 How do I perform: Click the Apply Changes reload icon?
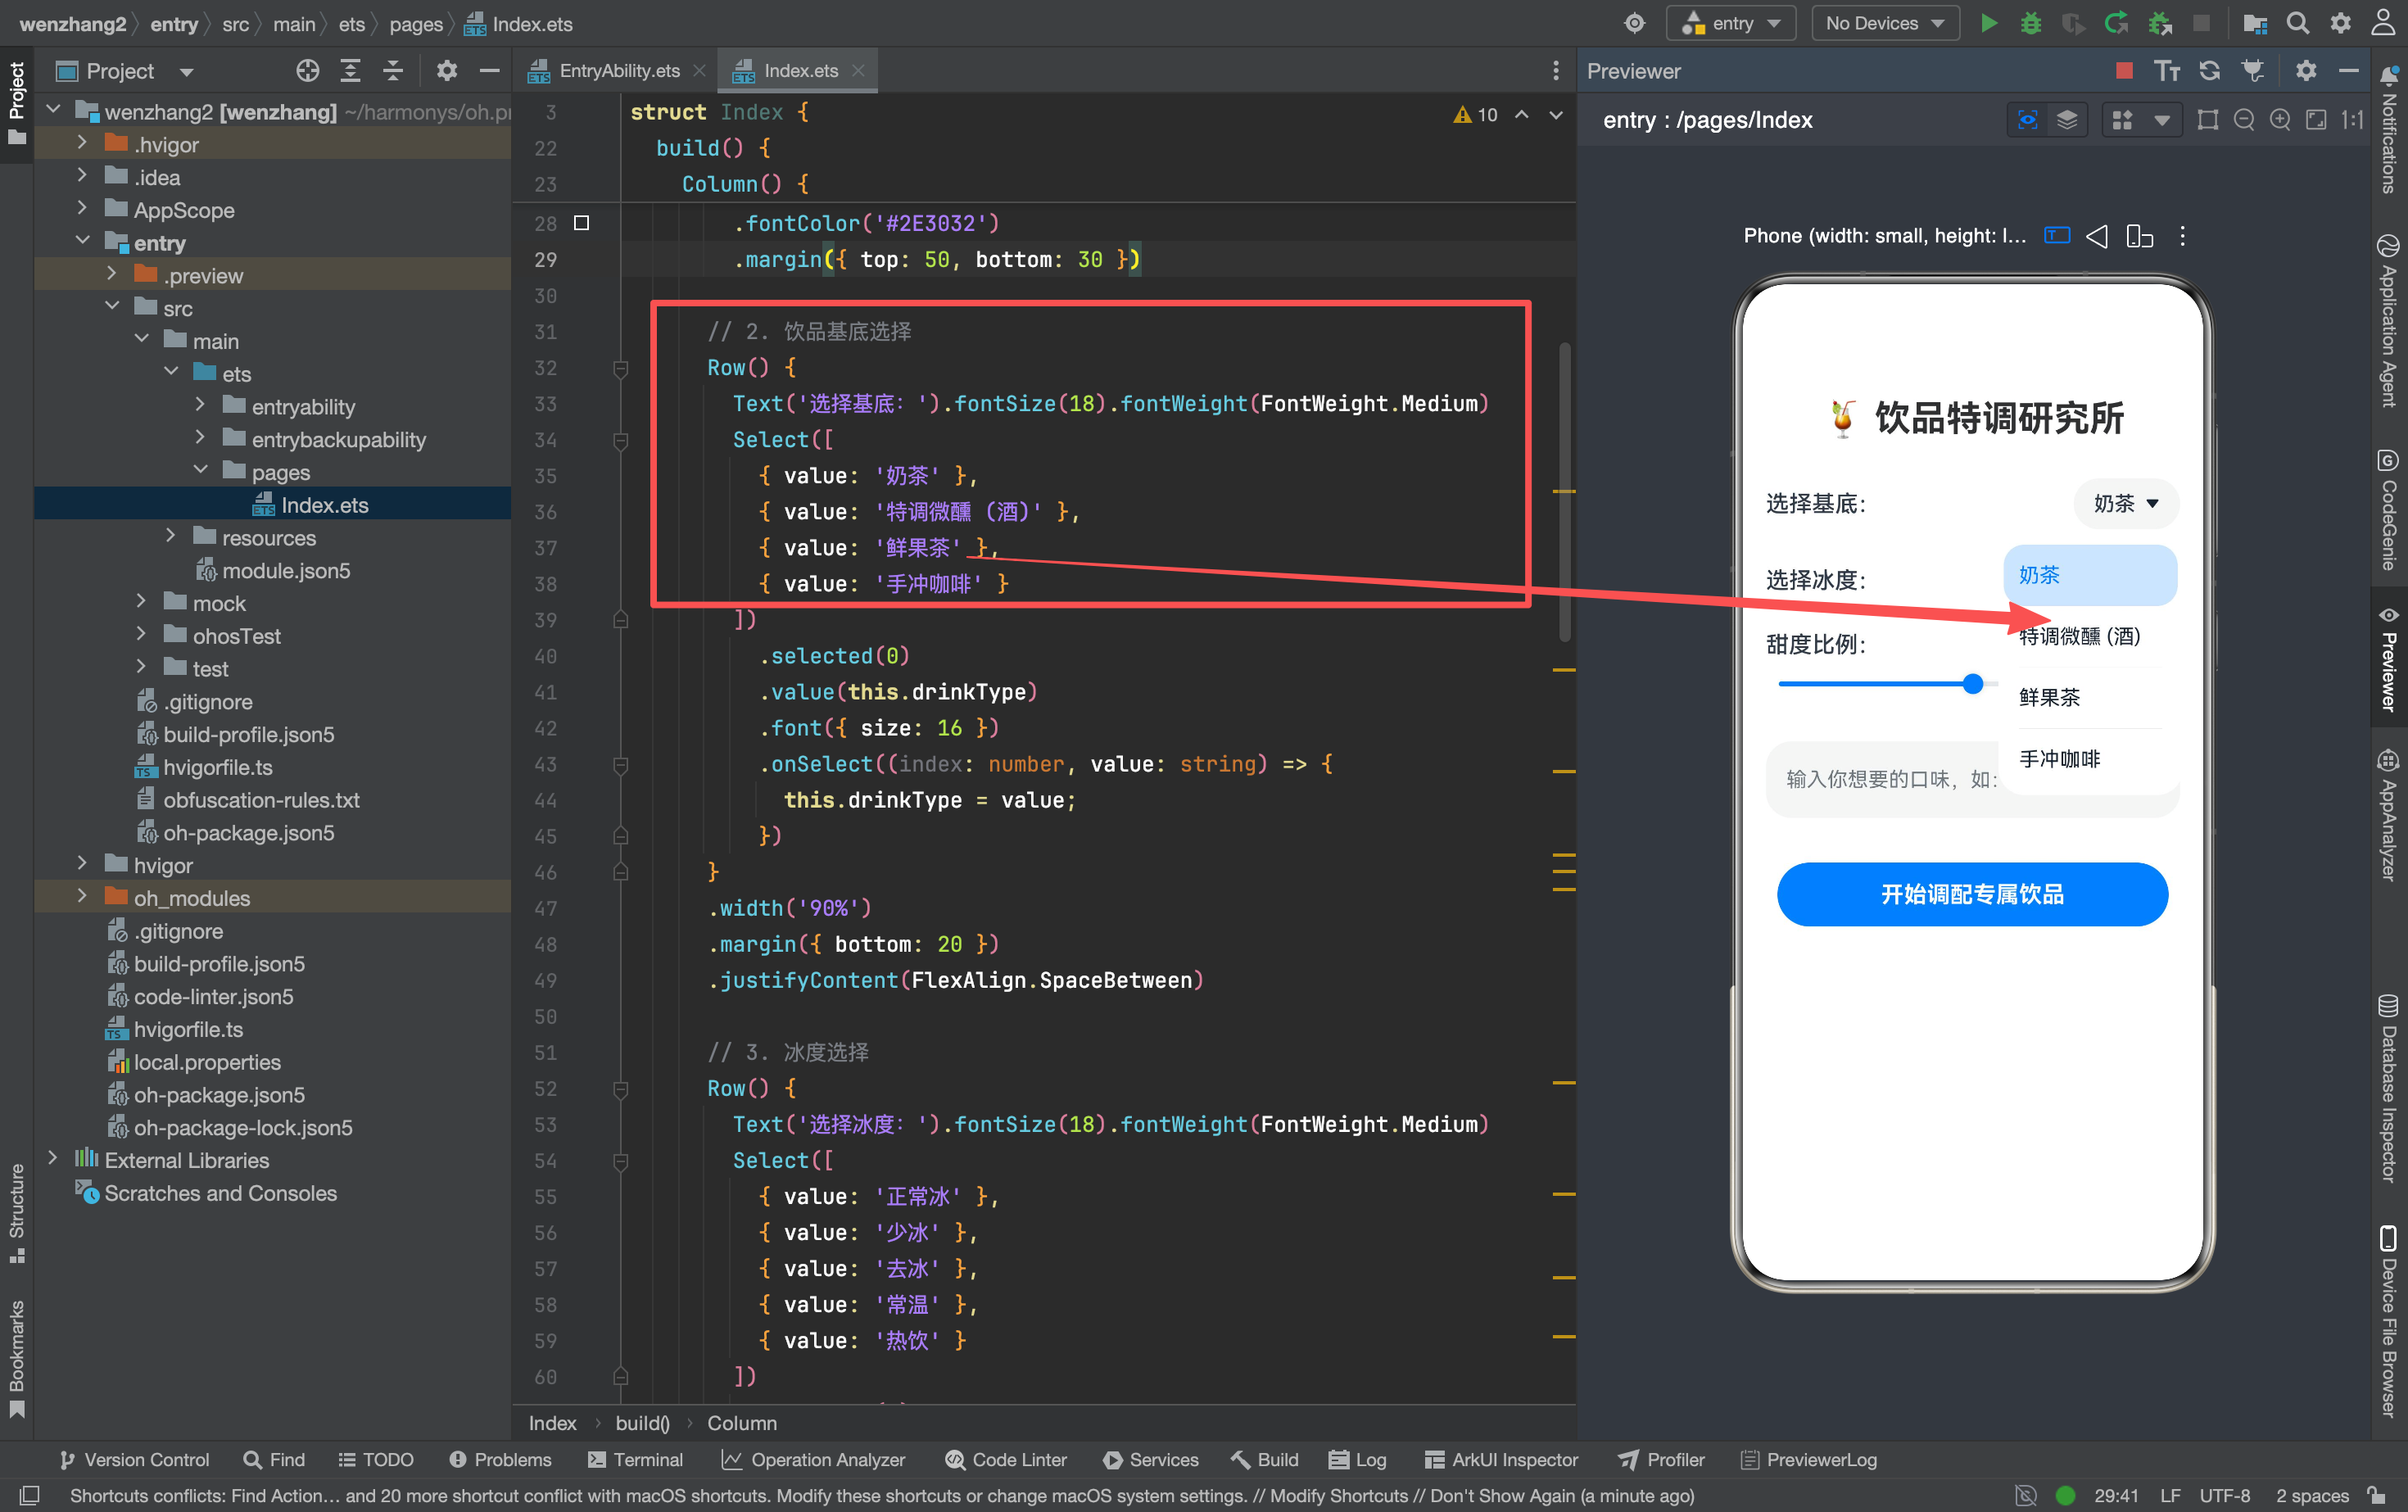(2116, 23)
